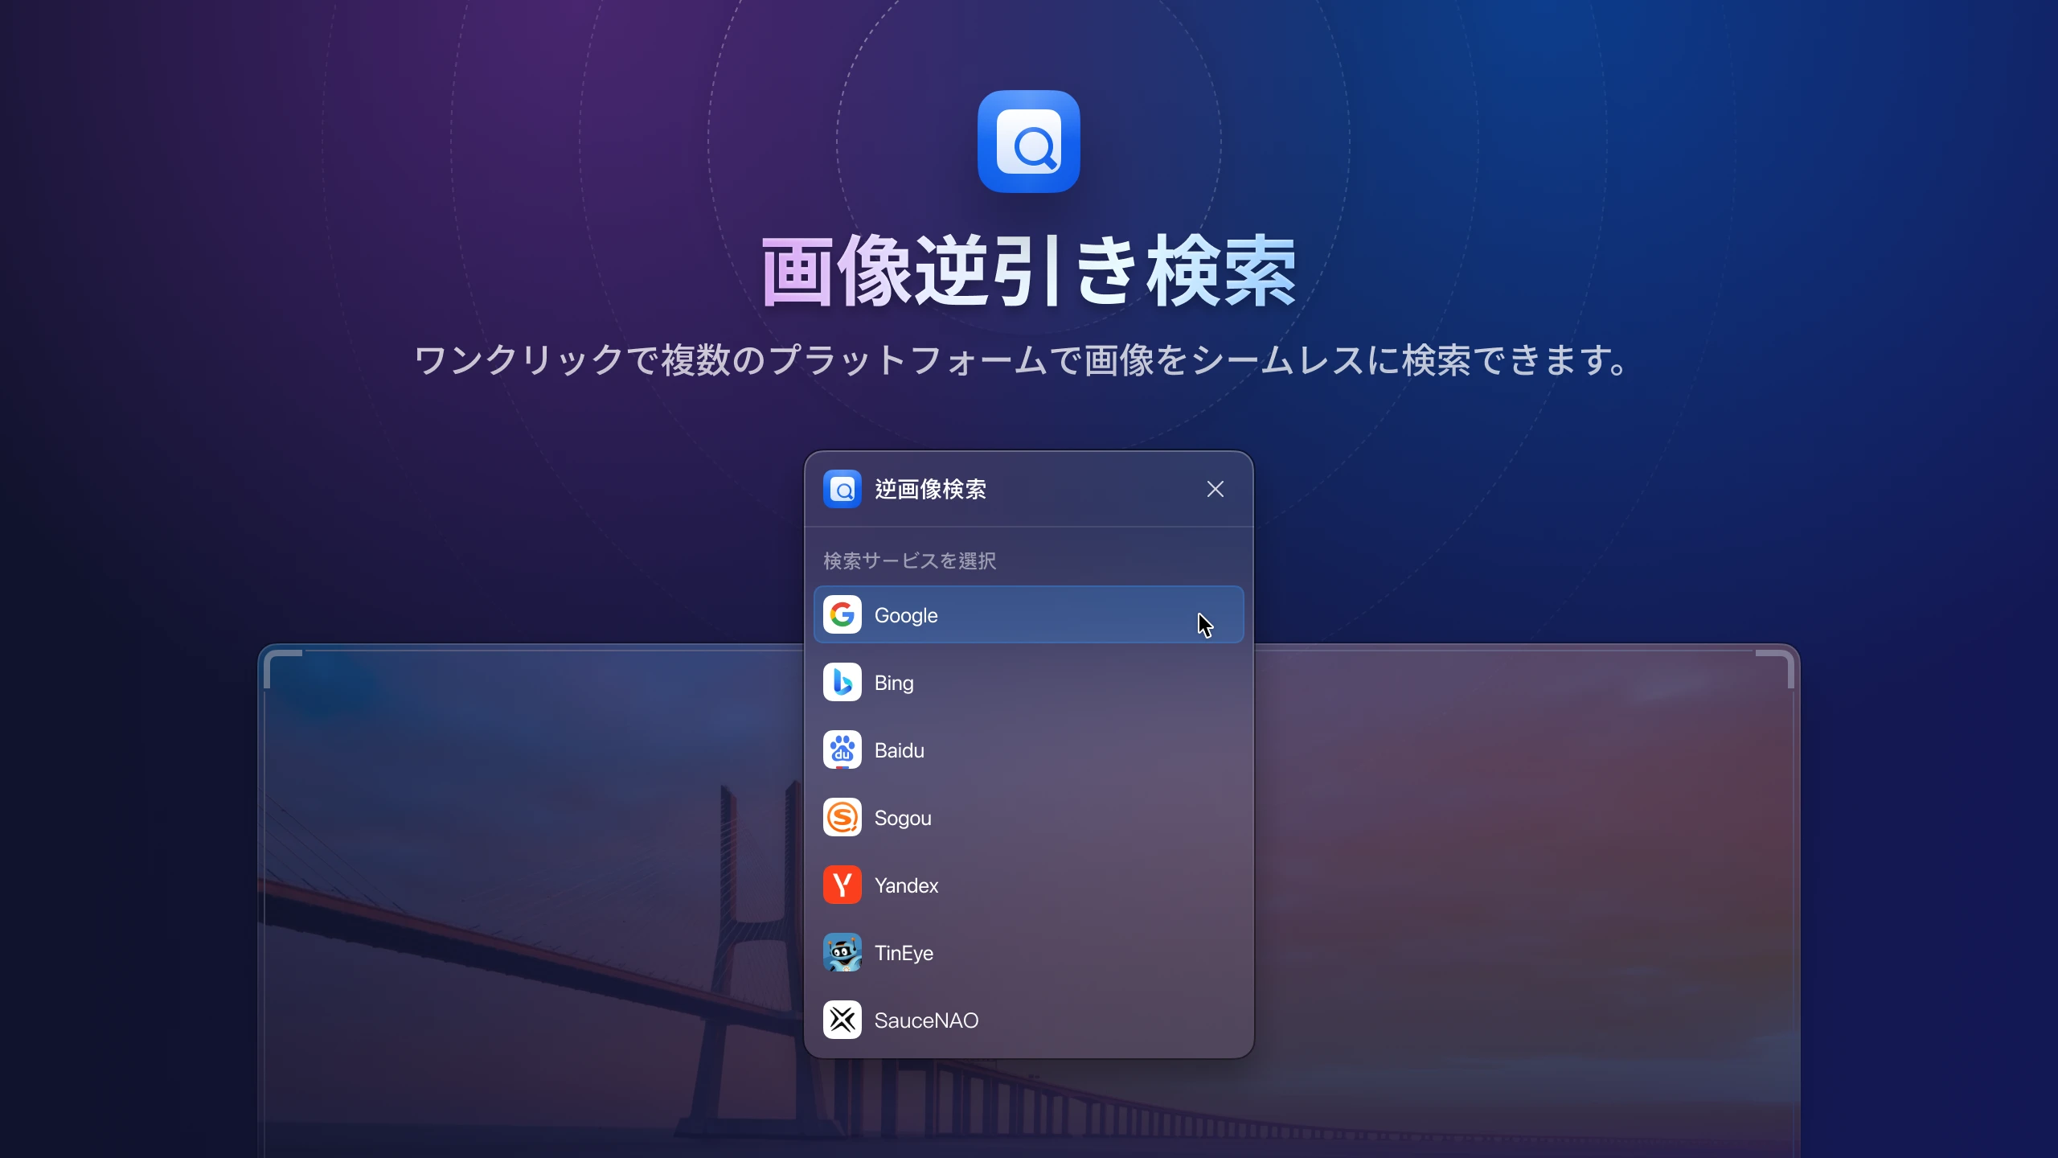
Task: Click the Yandex logo icon
Action: 842,885
